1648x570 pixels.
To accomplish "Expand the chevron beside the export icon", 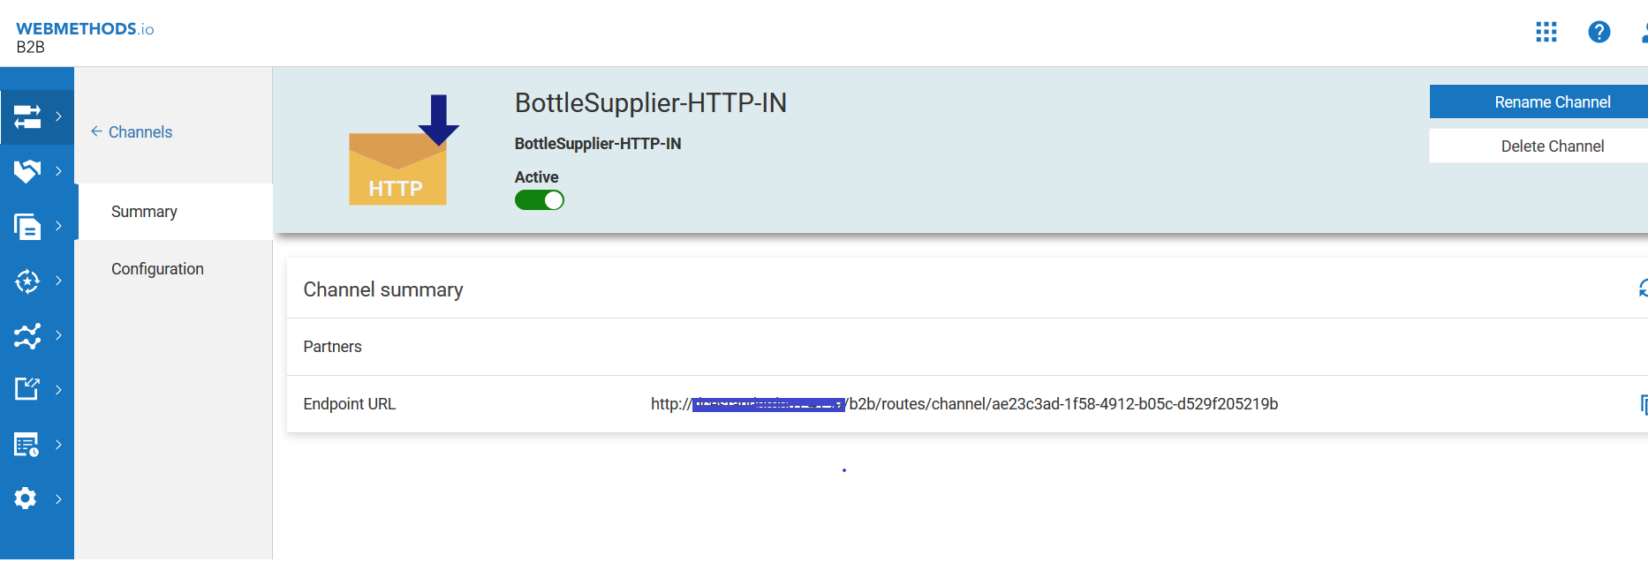I will [x=58, y=390].
